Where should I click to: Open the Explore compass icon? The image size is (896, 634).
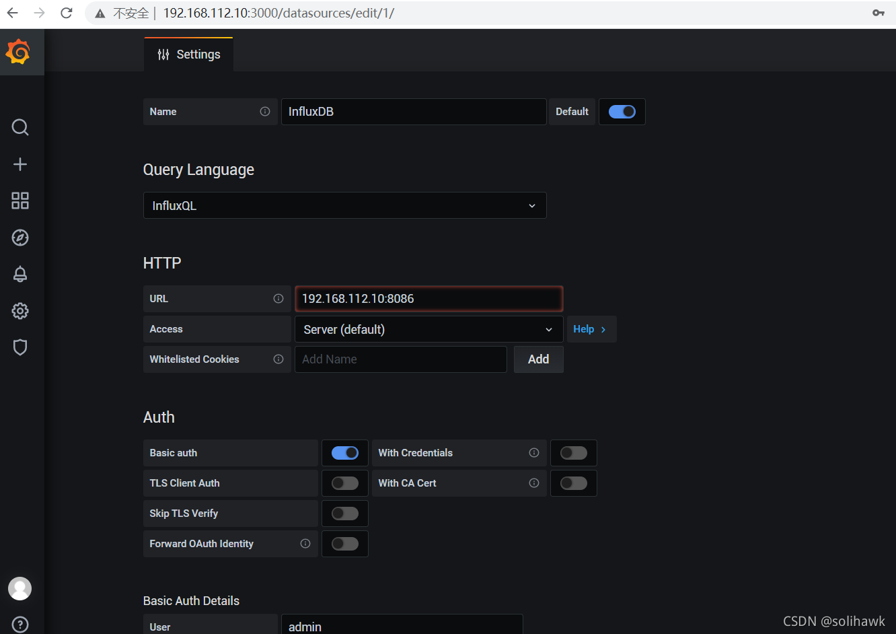coord(20,238)
